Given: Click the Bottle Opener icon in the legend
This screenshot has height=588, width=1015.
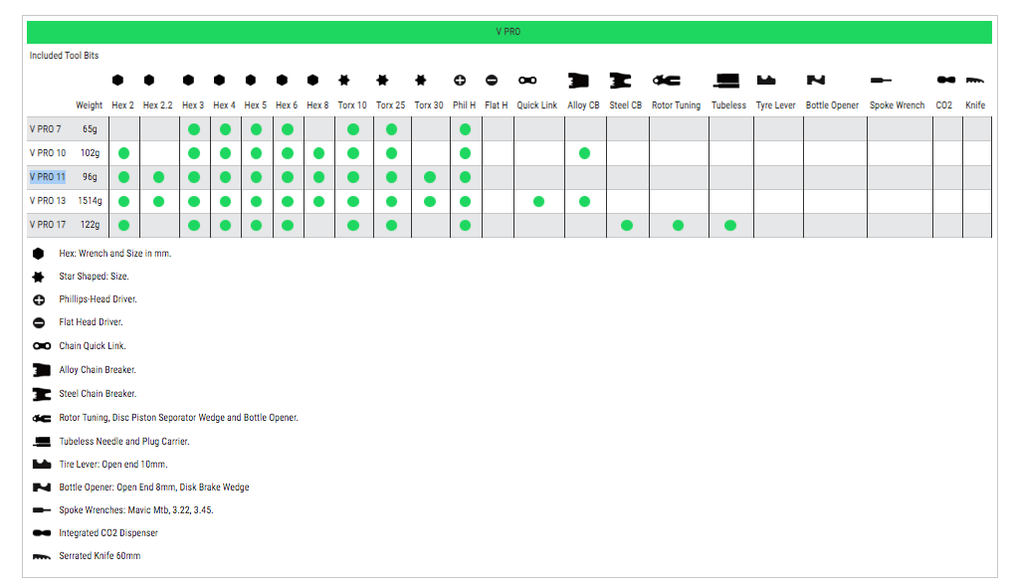Looking at the screenshot, I should [41, 488].
